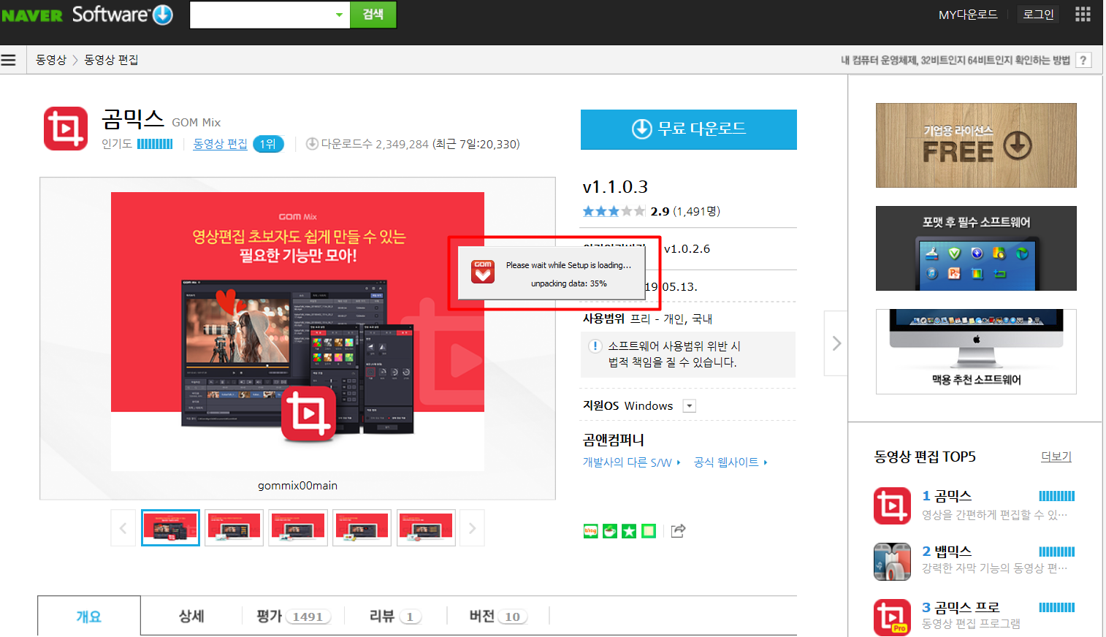Click the GOM Mix app icon beside title
This screenshot has width=1106, height=637.
pos(66,129)
